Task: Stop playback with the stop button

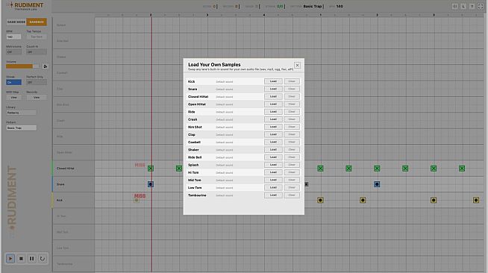Action: (x=21, y=258)
